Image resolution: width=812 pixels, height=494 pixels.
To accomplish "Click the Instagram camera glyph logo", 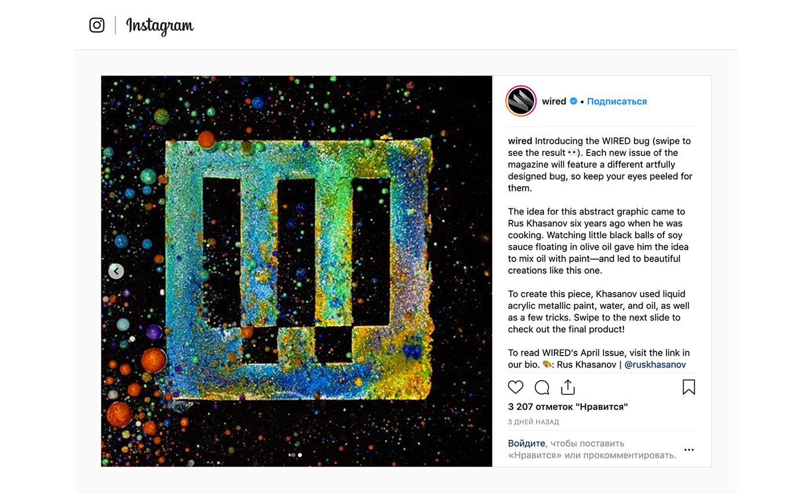I will (x=97, y=26).
